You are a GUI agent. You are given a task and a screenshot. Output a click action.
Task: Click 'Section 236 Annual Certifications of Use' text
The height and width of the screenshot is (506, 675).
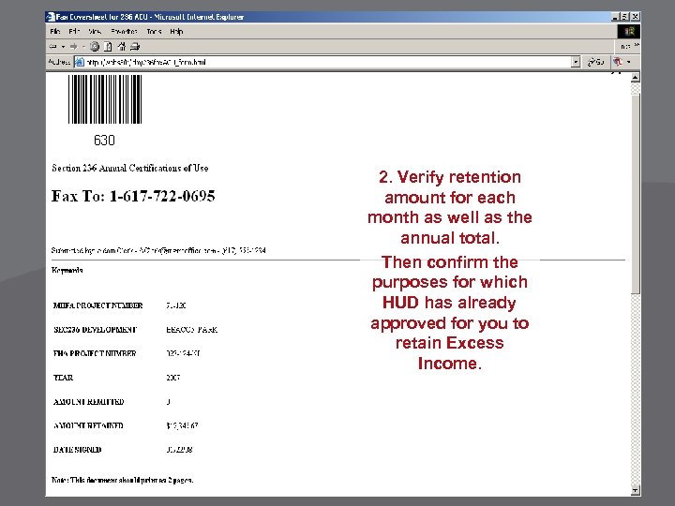pyautogui.click(x=130, y=169)
